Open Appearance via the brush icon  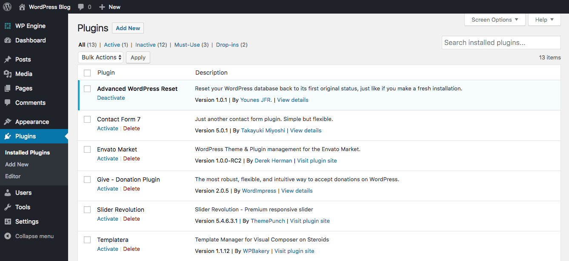click(x=8, y=121)
